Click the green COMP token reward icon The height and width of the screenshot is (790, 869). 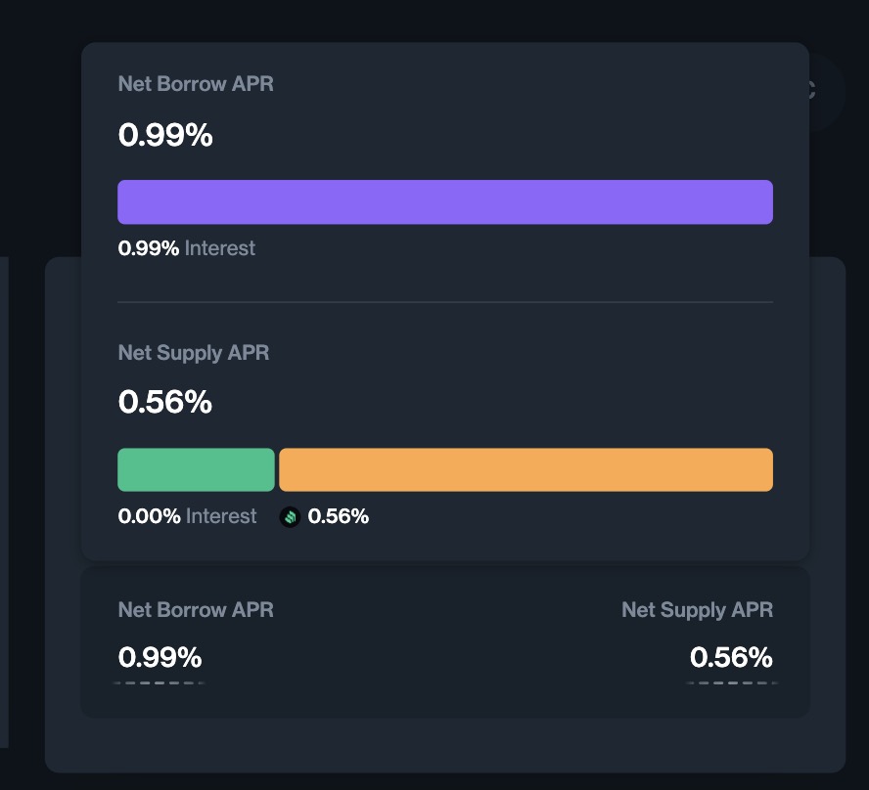pos(290,517)
